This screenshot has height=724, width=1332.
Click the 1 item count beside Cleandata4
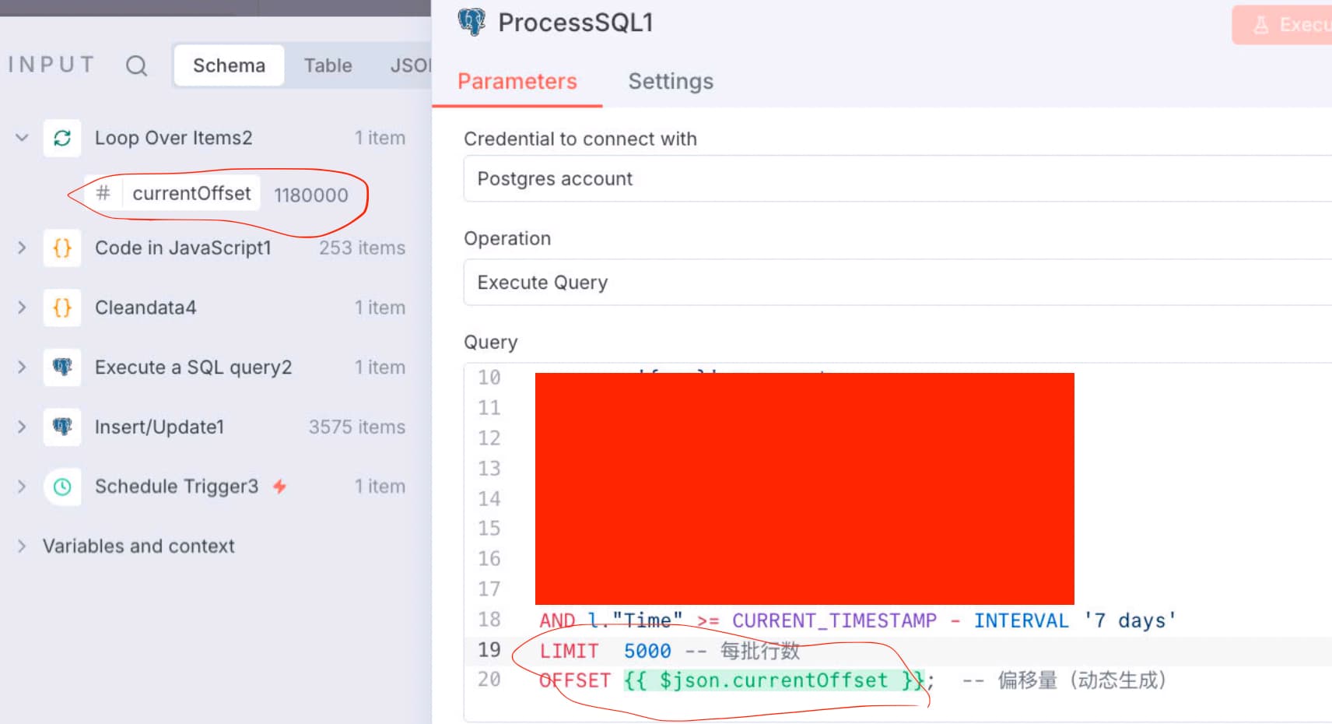click(380, 308)
